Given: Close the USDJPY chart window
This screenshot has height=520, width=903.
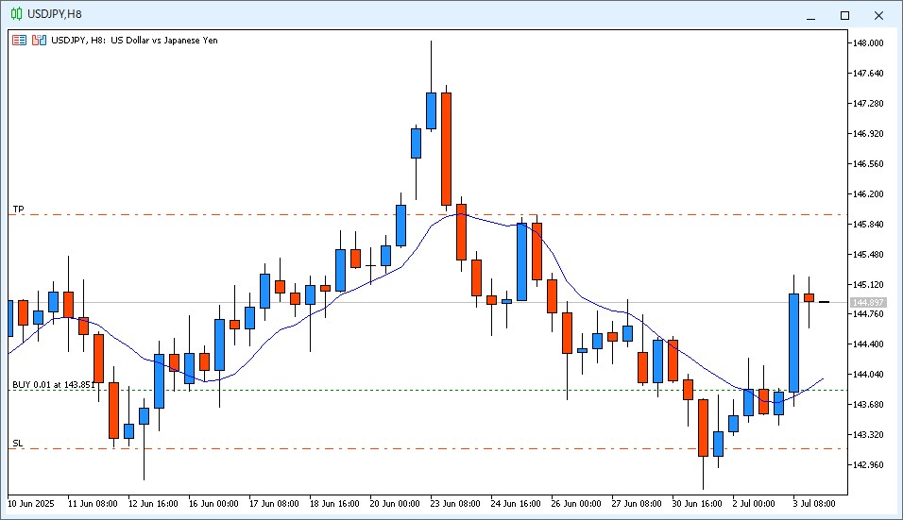Looking at the screenshot, I should click(x=878, y=15).
